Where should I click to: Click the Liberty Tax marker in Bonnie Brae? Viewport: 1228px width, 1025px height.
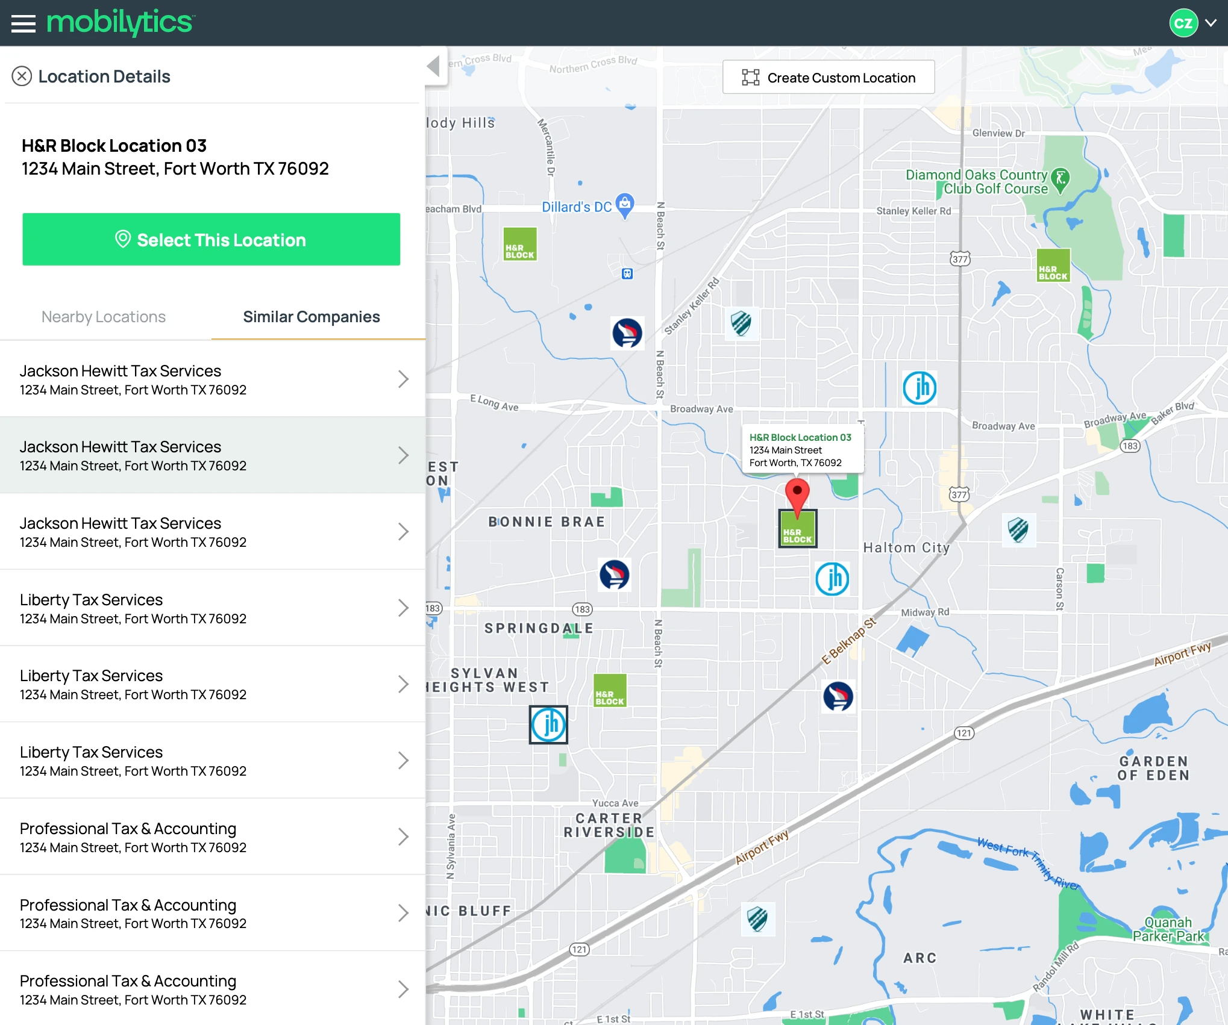coord(615,575)
